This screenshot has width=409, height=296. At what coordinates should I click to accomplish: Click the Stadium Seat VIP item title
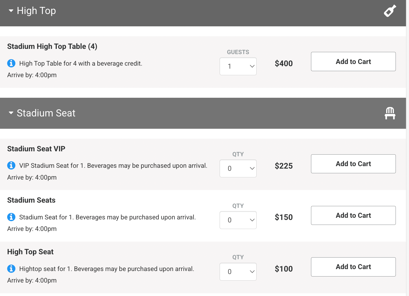[36, 149]
